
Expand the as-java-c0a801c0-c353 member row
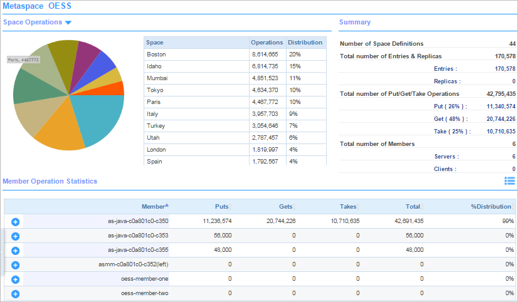[x=16, y=236]
